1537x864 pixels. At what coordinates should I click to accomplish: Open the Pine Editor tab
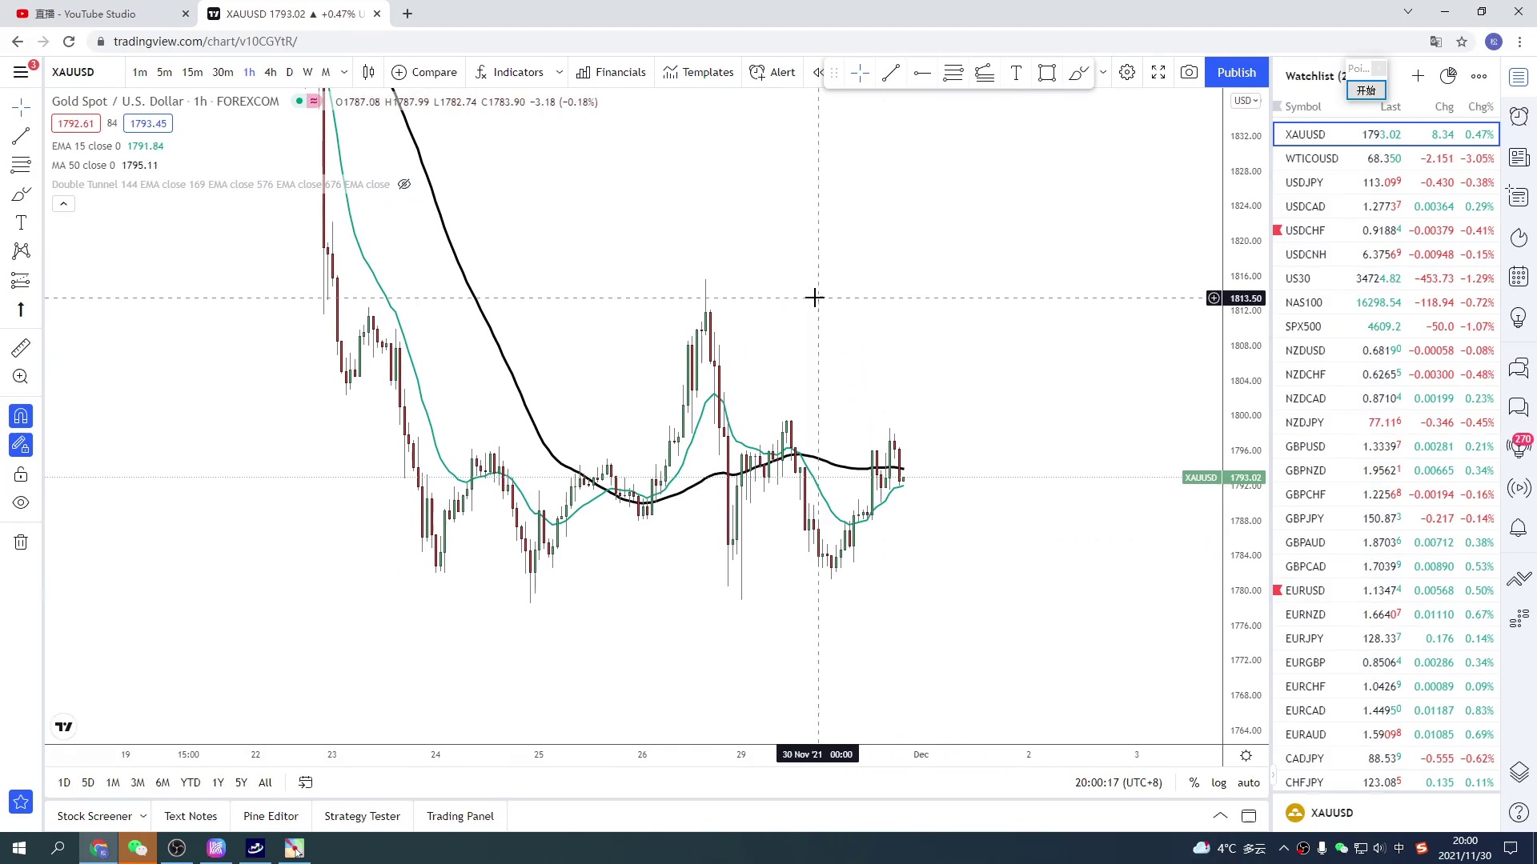[x=271, y=816]
